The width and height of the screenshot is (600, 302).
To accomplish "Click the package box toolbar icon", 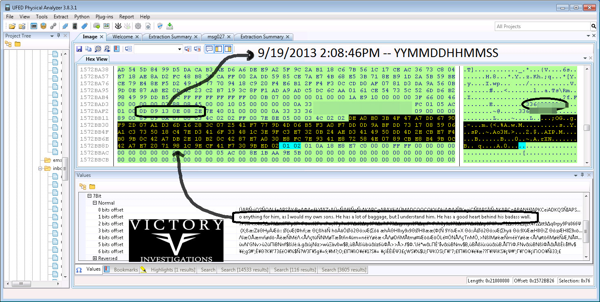I will tap(43, 26).
